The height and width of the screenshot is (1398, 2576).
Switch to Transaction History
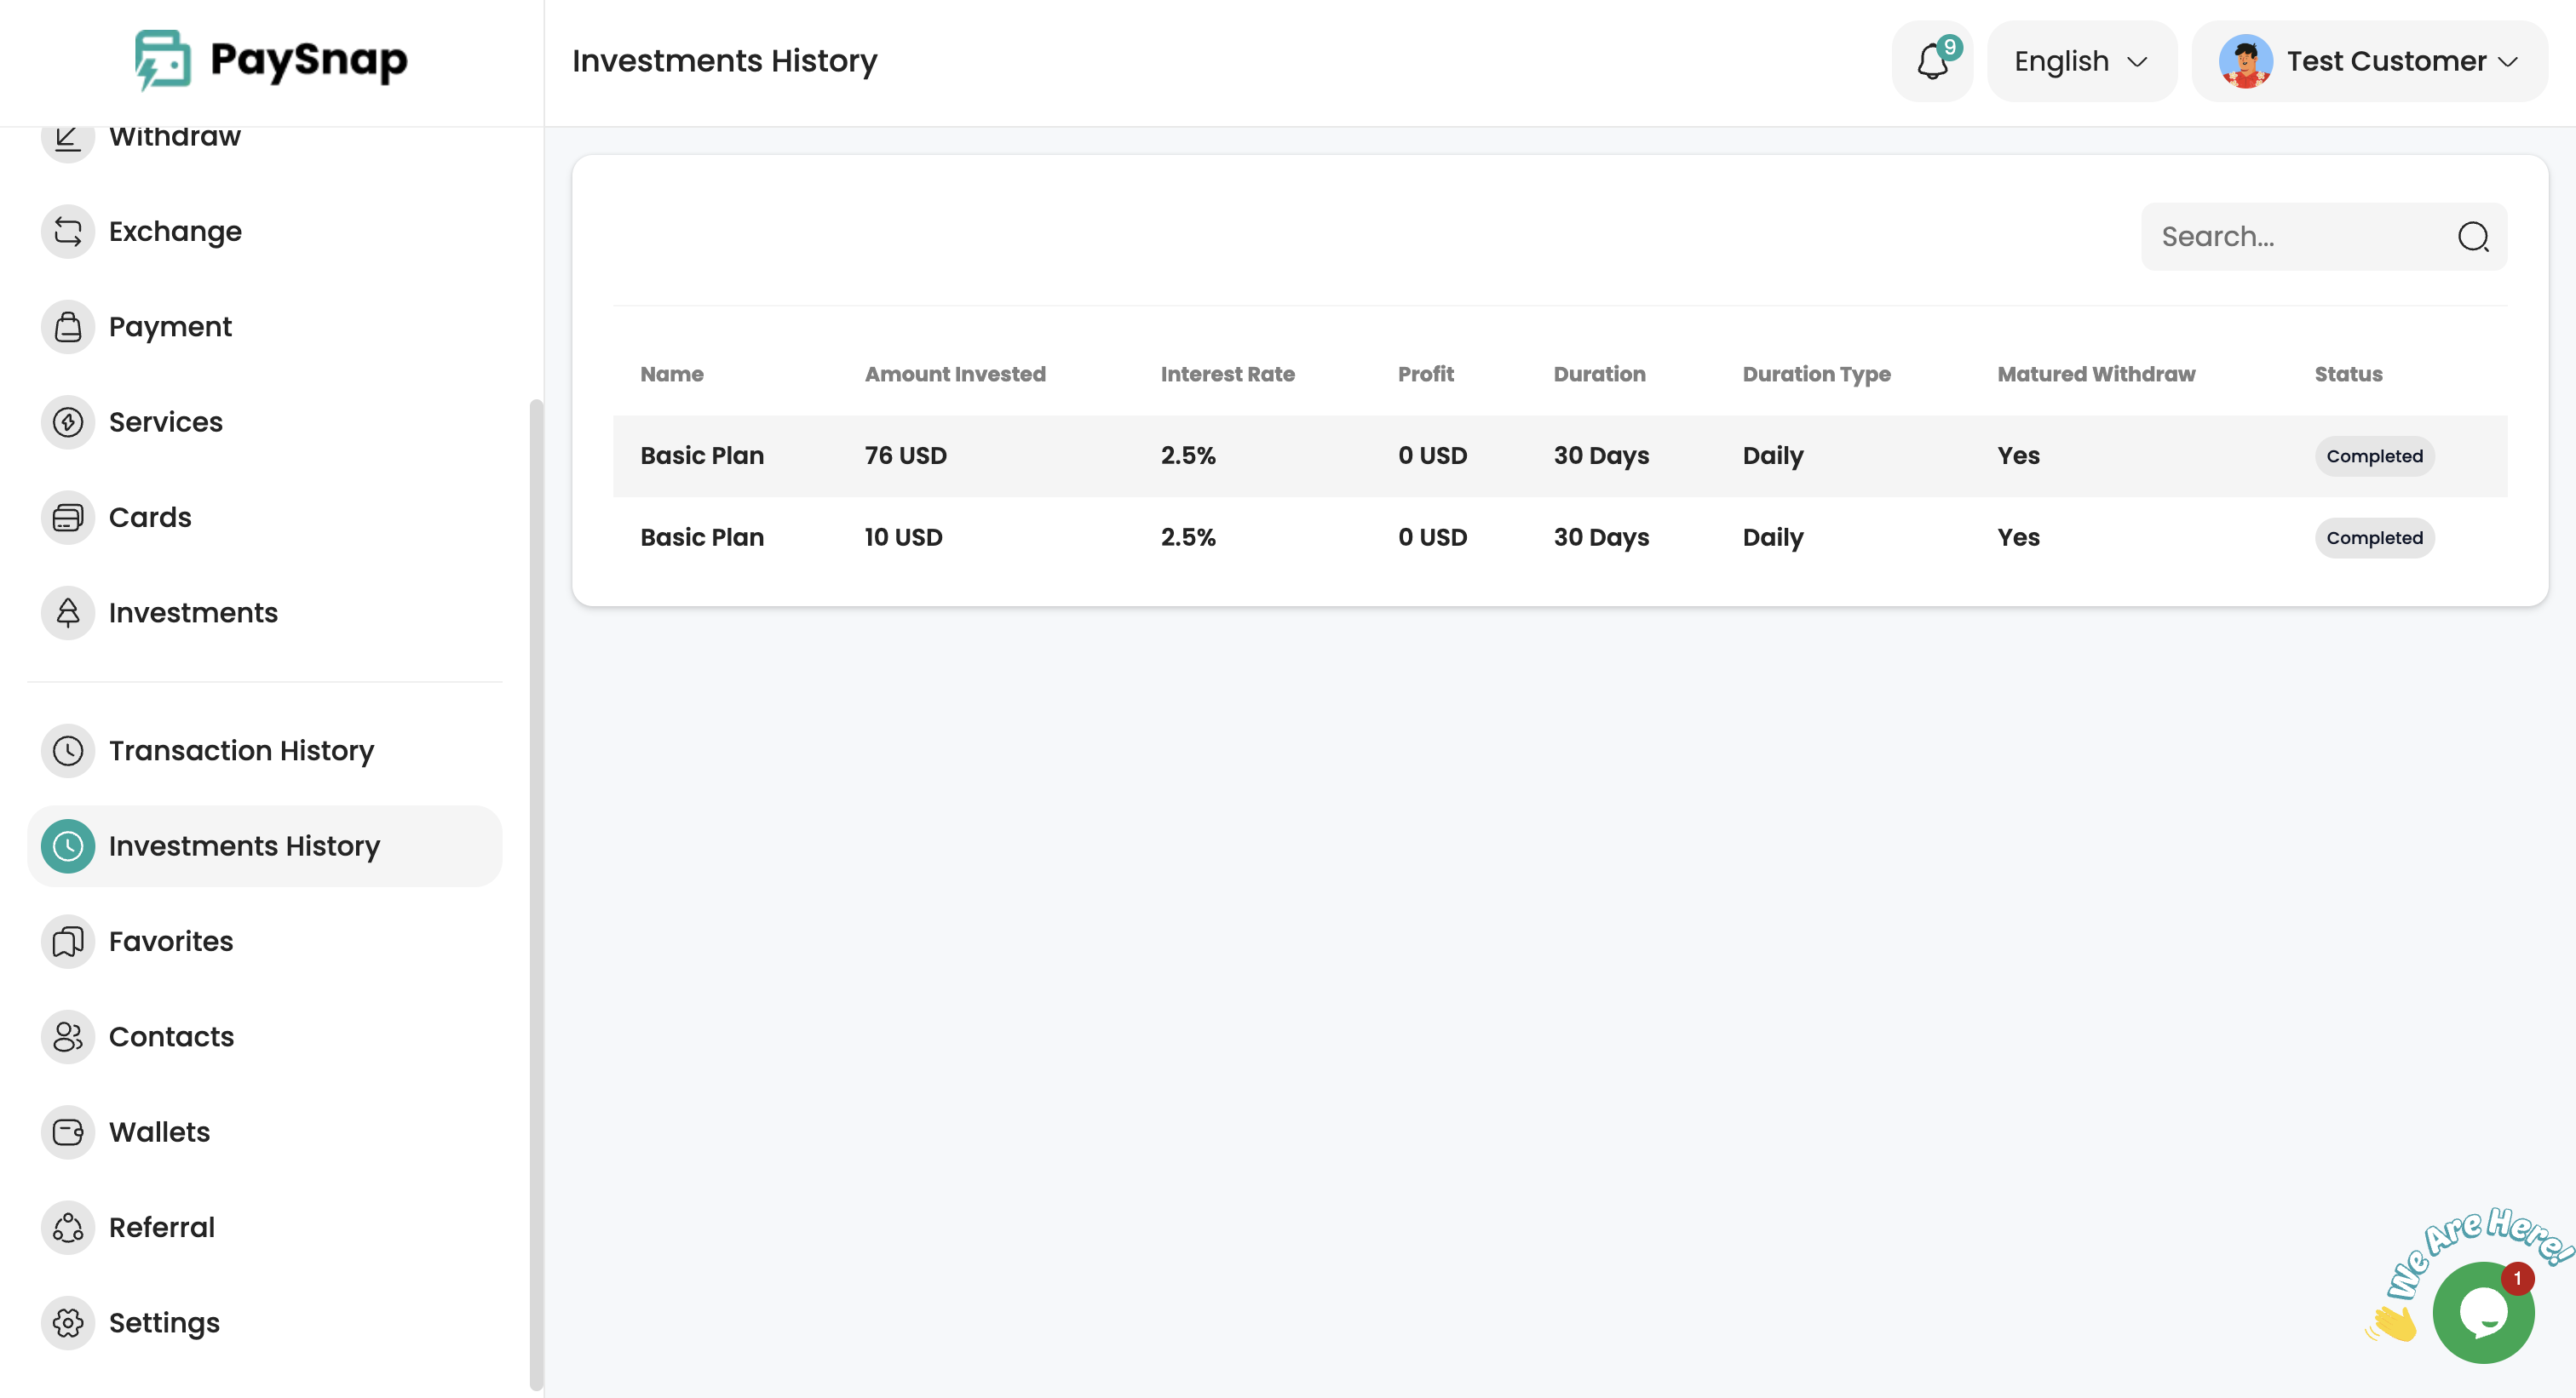point(241,750)
